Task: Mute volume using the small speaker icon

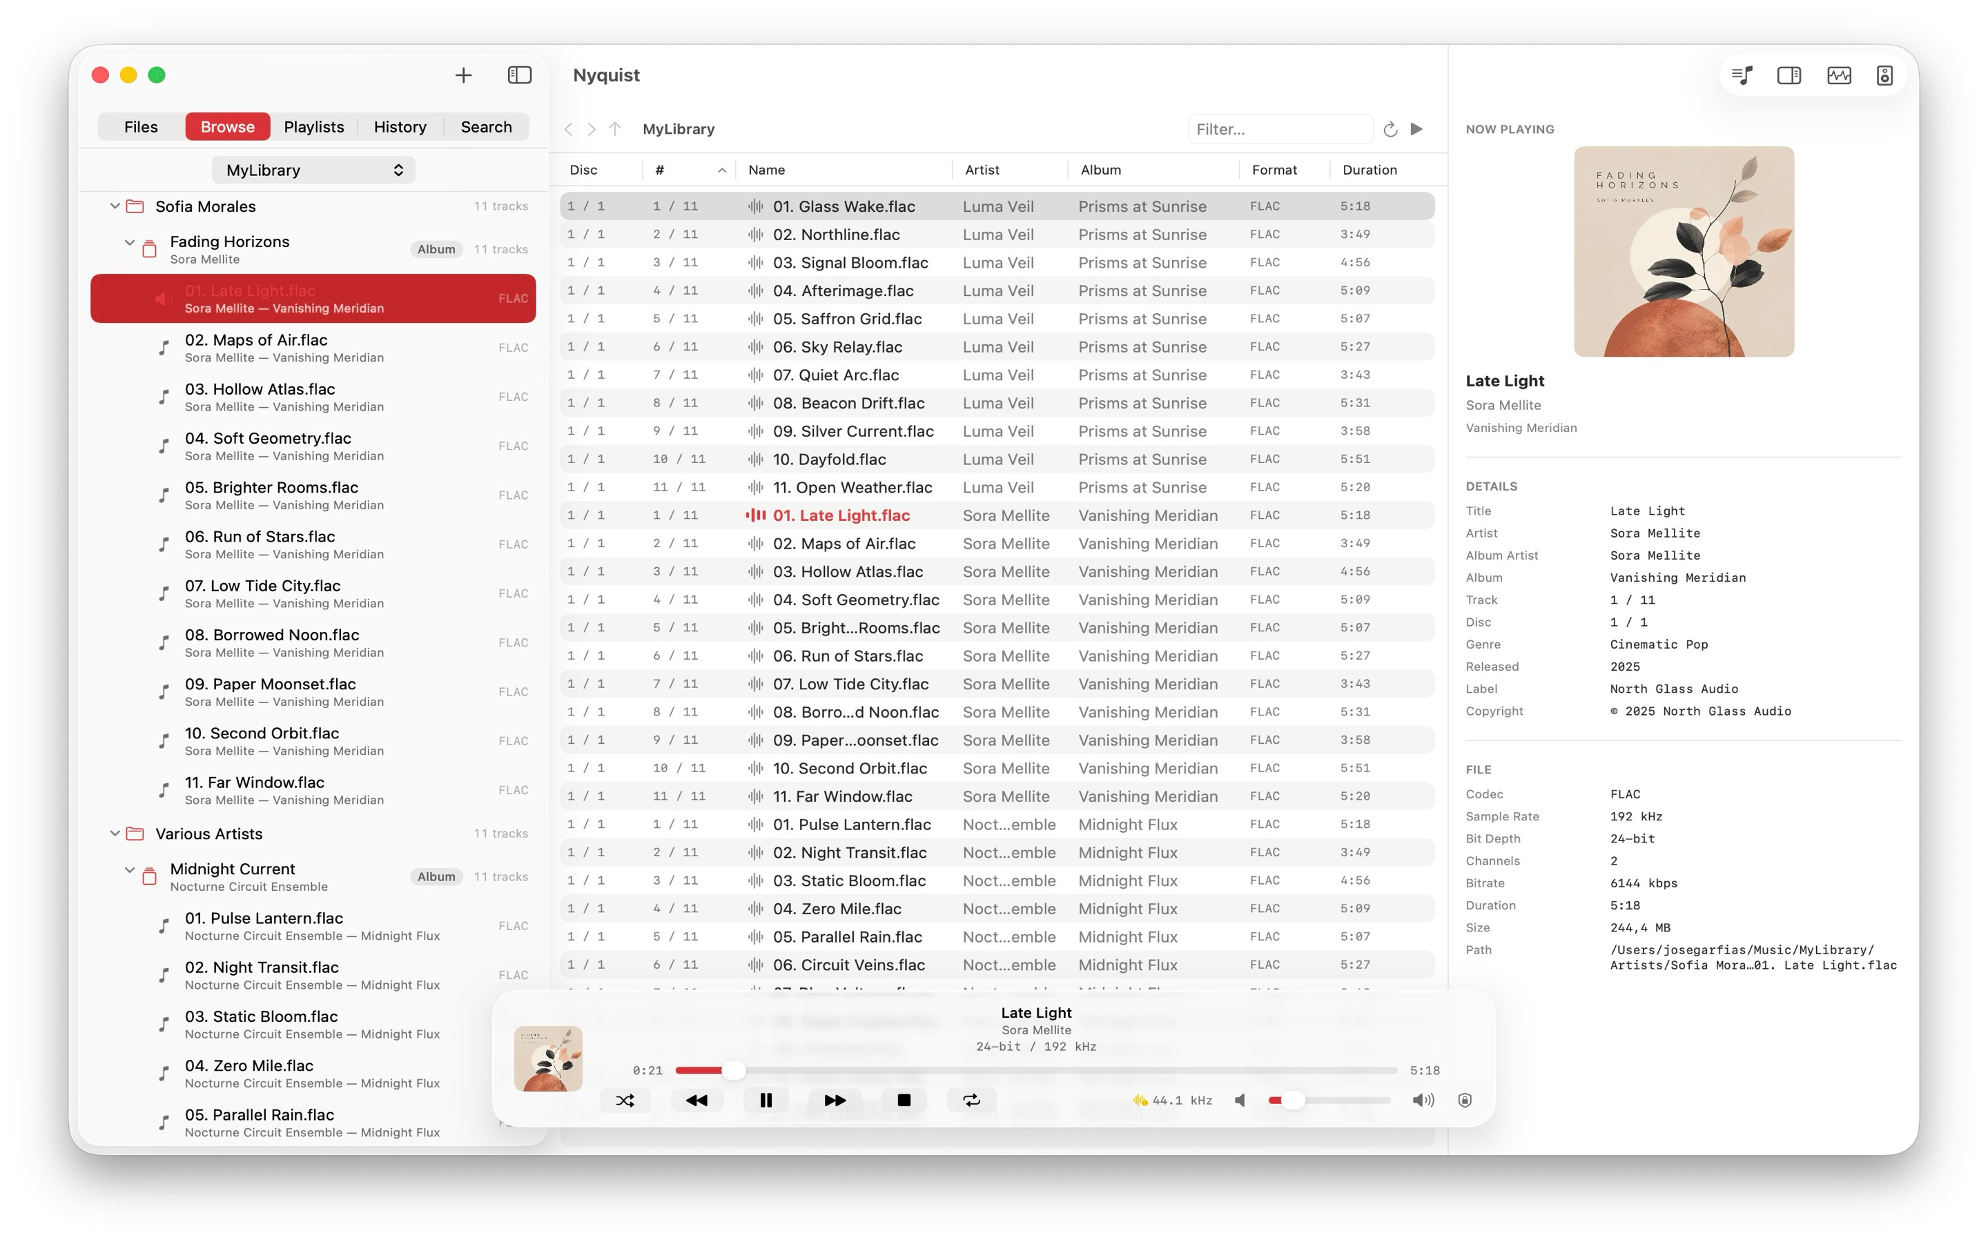Action: click(x=1240, y=1100)
